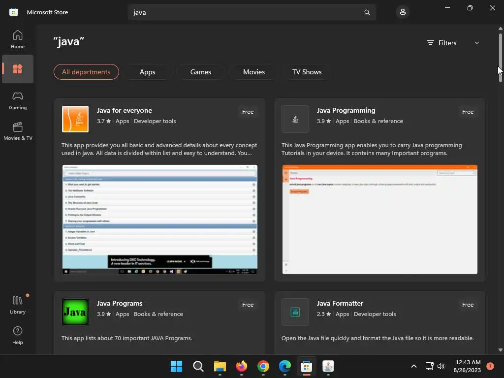Open the Java Programs title
504x378 pixels.
(x=120, y=303)
